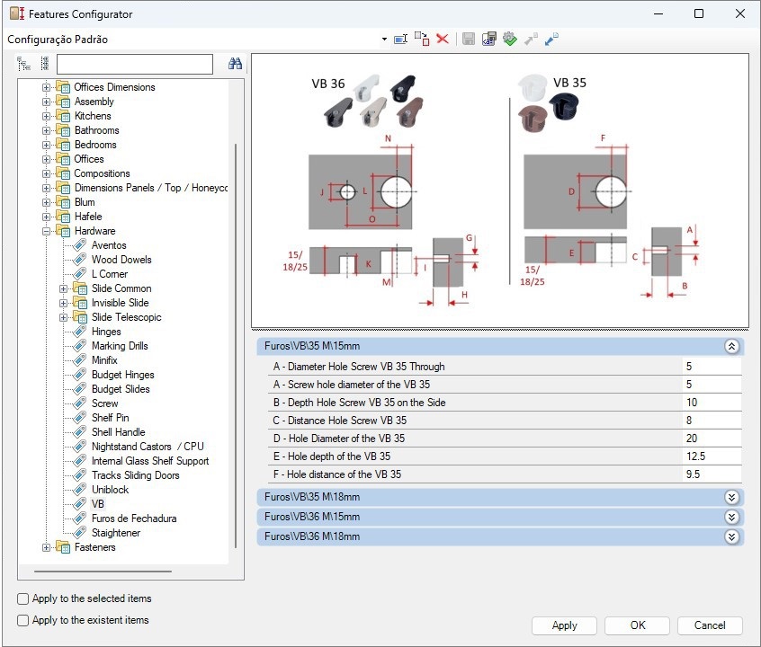The image size is (761, 647).
Task: Click the binoculars search icon
Action: (x=235, y=64)
